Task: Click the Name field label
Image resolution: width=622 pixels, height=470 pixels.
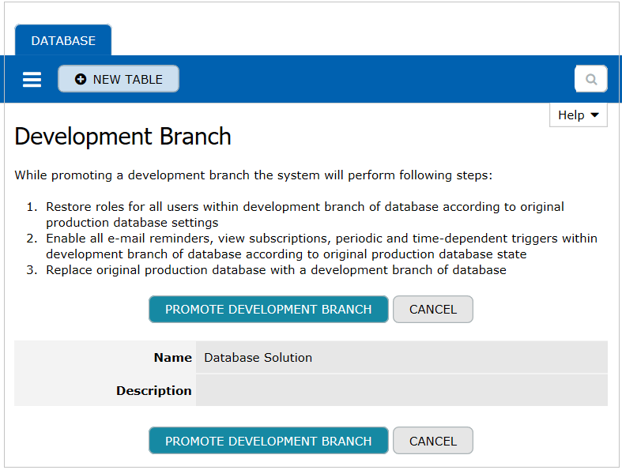Action: click(172, 357)
